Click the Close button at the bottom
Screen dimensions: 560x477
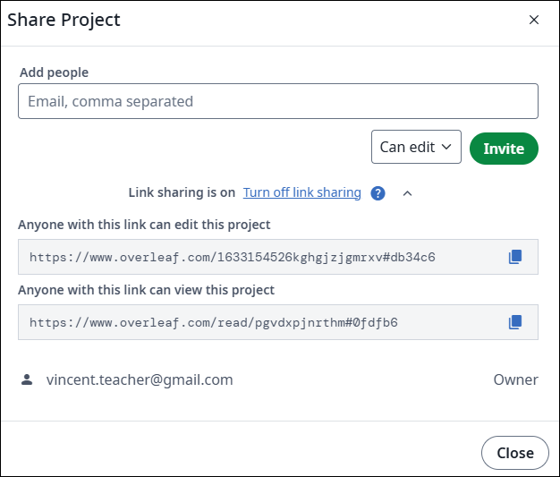pyautogui.click(x=515, y=453)
